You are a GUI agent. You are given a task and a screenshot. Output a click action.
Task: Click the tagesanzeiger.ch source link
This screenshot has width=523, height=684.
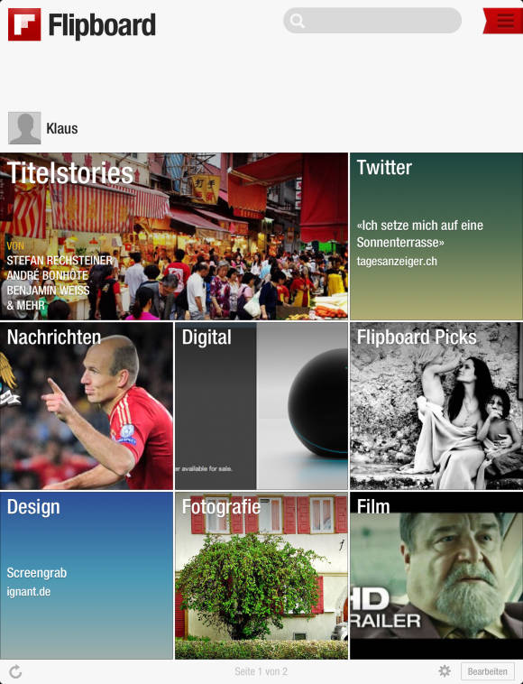[x=397, y=262]
